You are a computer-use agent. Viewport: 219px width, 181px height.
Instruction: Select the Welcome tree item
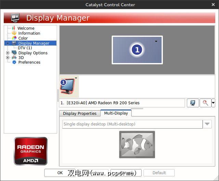(x=26, y=28)
